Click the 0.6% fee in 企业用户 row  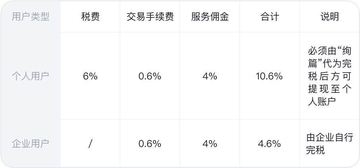150,144
